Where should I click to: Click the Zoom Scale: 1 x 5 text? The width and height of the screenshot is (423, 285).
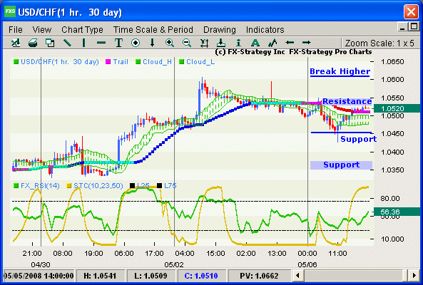click(x=379, y=43)
